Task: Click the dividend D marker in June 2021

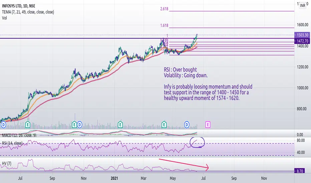Action: point(187,125)
